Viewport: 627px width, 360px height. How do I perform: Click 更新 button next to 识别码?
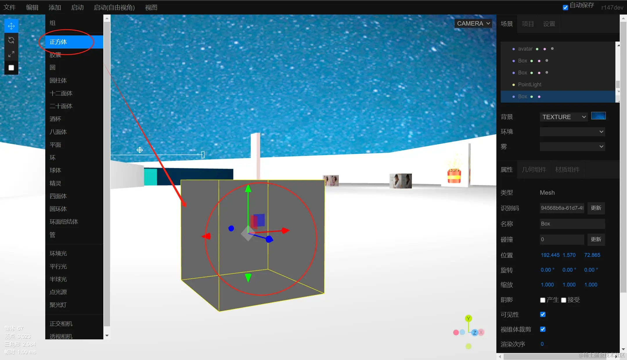[x=596, y=208]
